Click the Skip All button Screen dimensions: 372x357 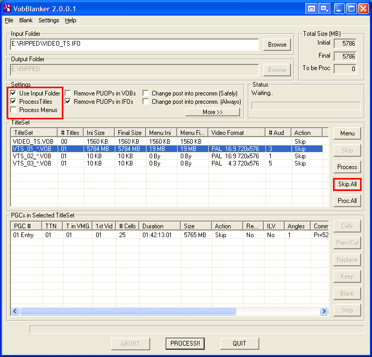(x=347, y=184)
